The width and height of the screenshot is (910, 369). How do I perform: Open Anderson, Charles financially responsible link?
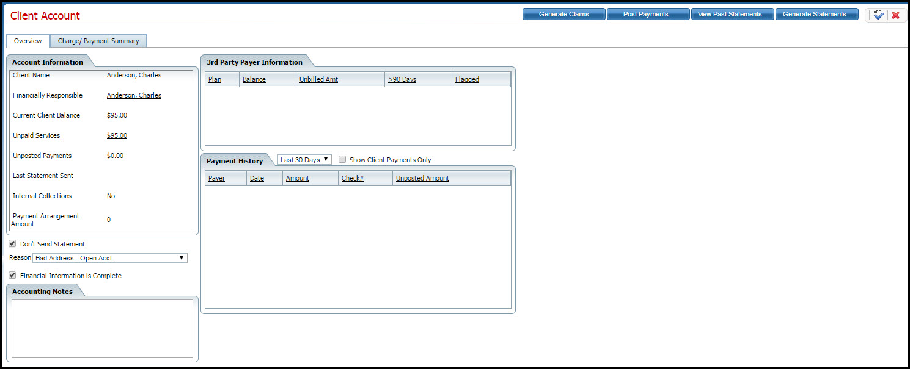pos(134,95)
